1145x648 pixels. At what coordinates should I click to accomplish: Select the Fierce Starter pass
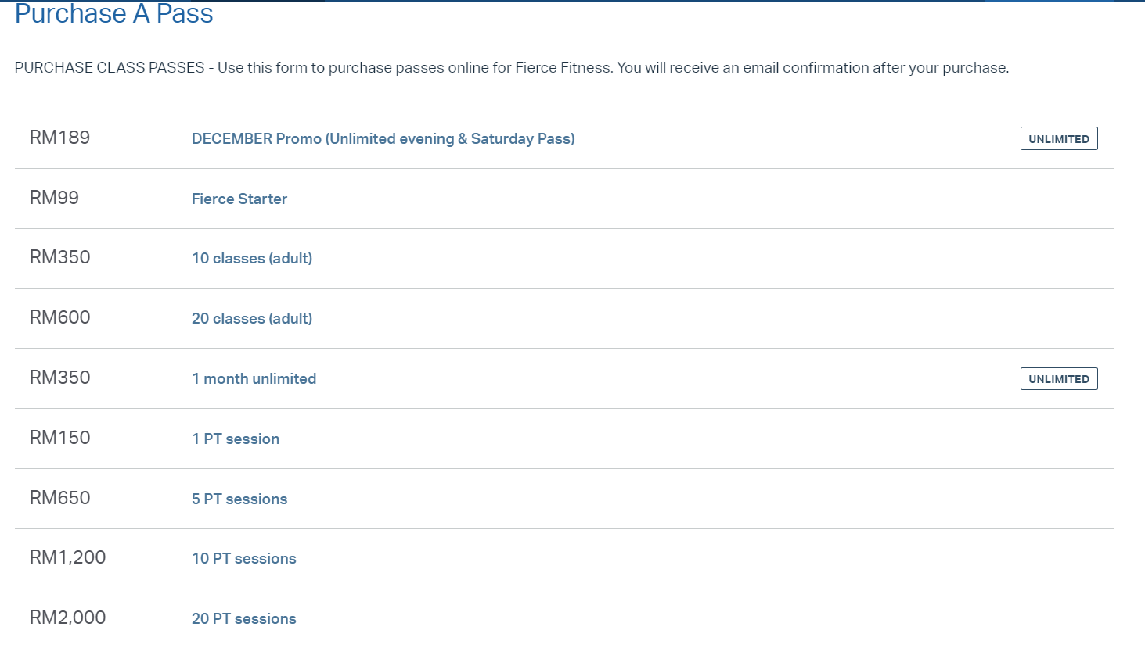coord(239,199)
